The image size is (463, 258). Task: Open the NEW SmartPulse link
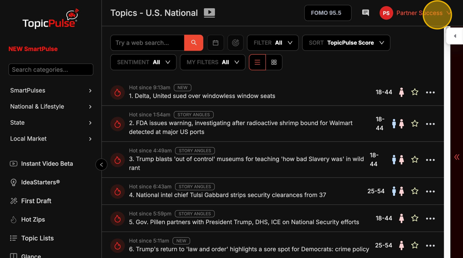coord(33,49)
